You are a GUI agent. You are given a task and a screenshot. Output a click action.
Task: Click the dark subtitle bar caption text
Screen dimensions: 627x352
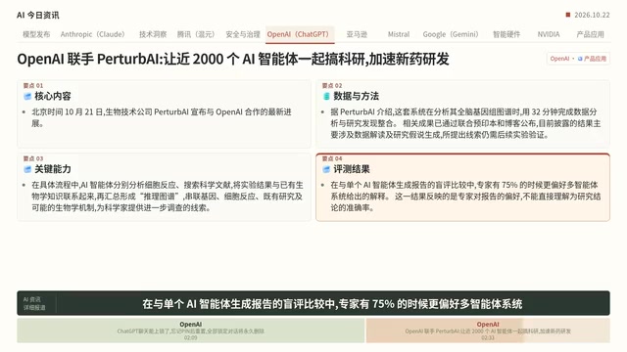[x=332, y=304]
